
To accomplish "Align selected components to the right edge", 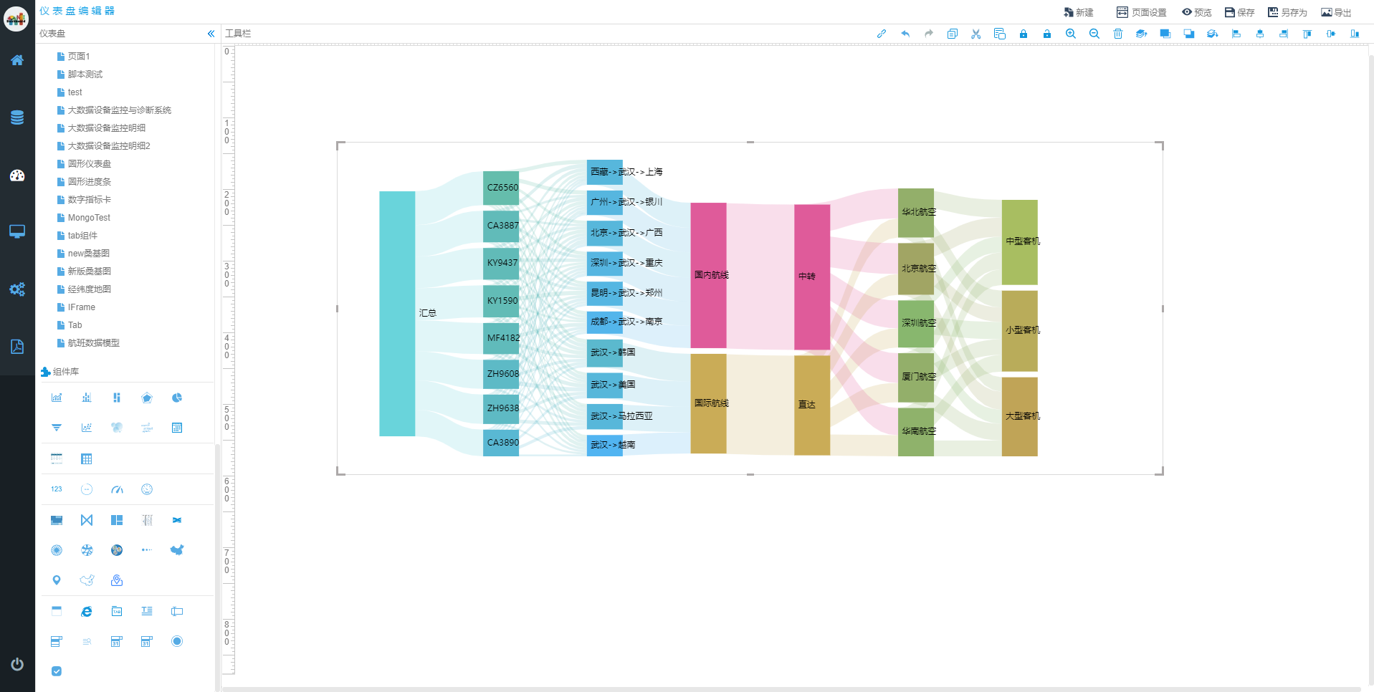I will (x=1284, y=34).
